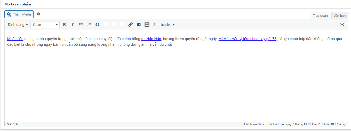Viewport: 351px width, 131px height.
Task: Enter distraction-free fullscreen mode
Action: coord(342,25)
